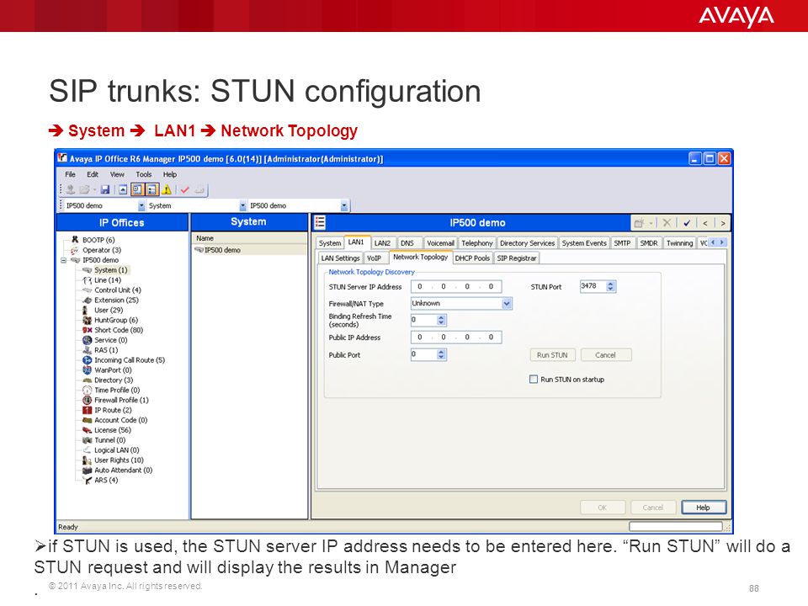Image resolution: width=808 pixels, height=606 pixels.
Task: Go to next record with the > icon
Action: coord(723,223)
